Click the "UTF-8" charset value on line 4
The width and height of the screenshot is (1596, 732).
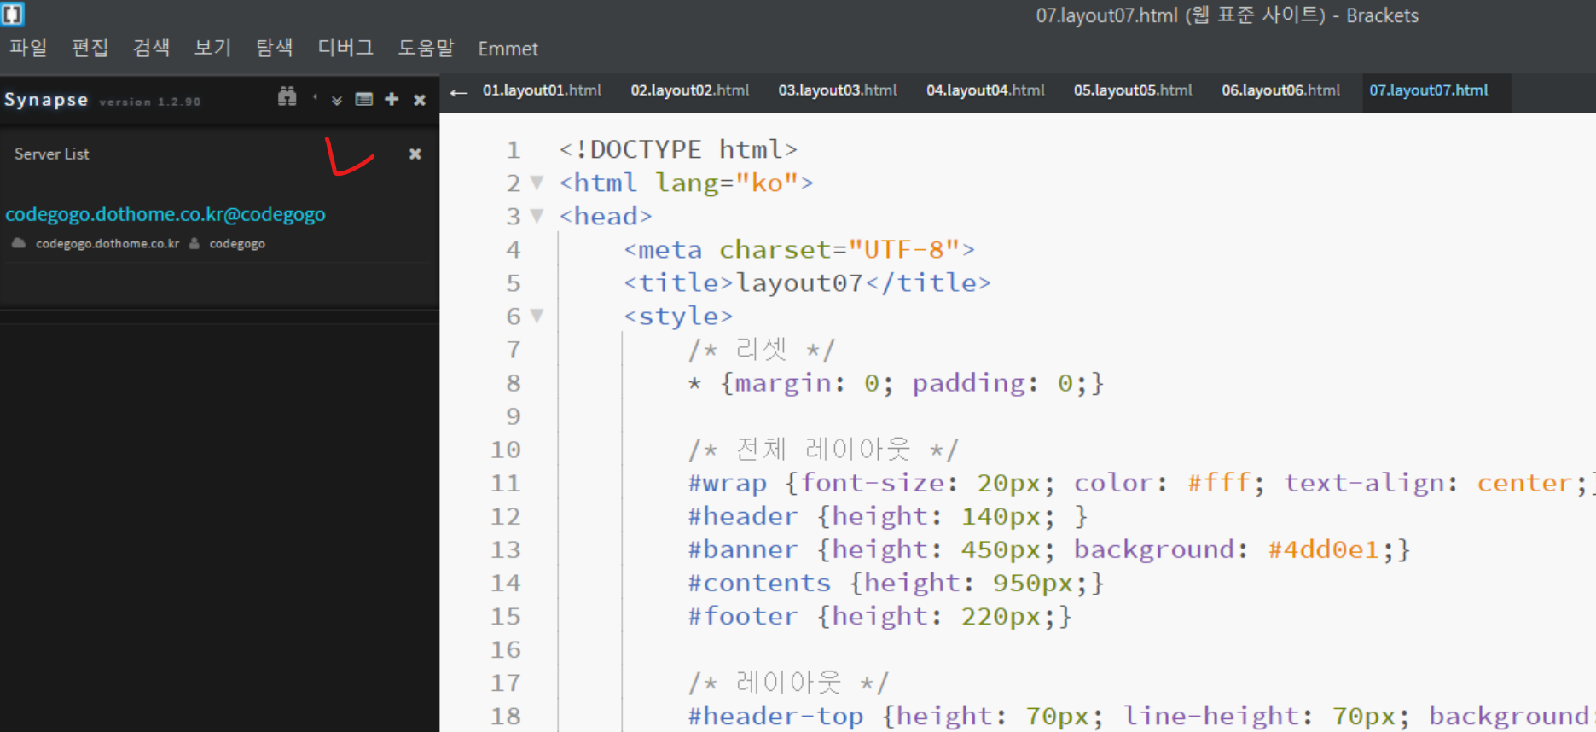(x=904, y=249)
